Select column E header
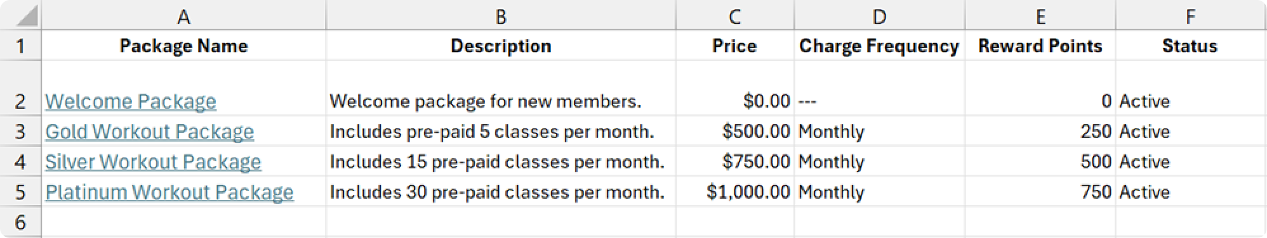This screenshot has height=238, width=1267. point(1040,16)
